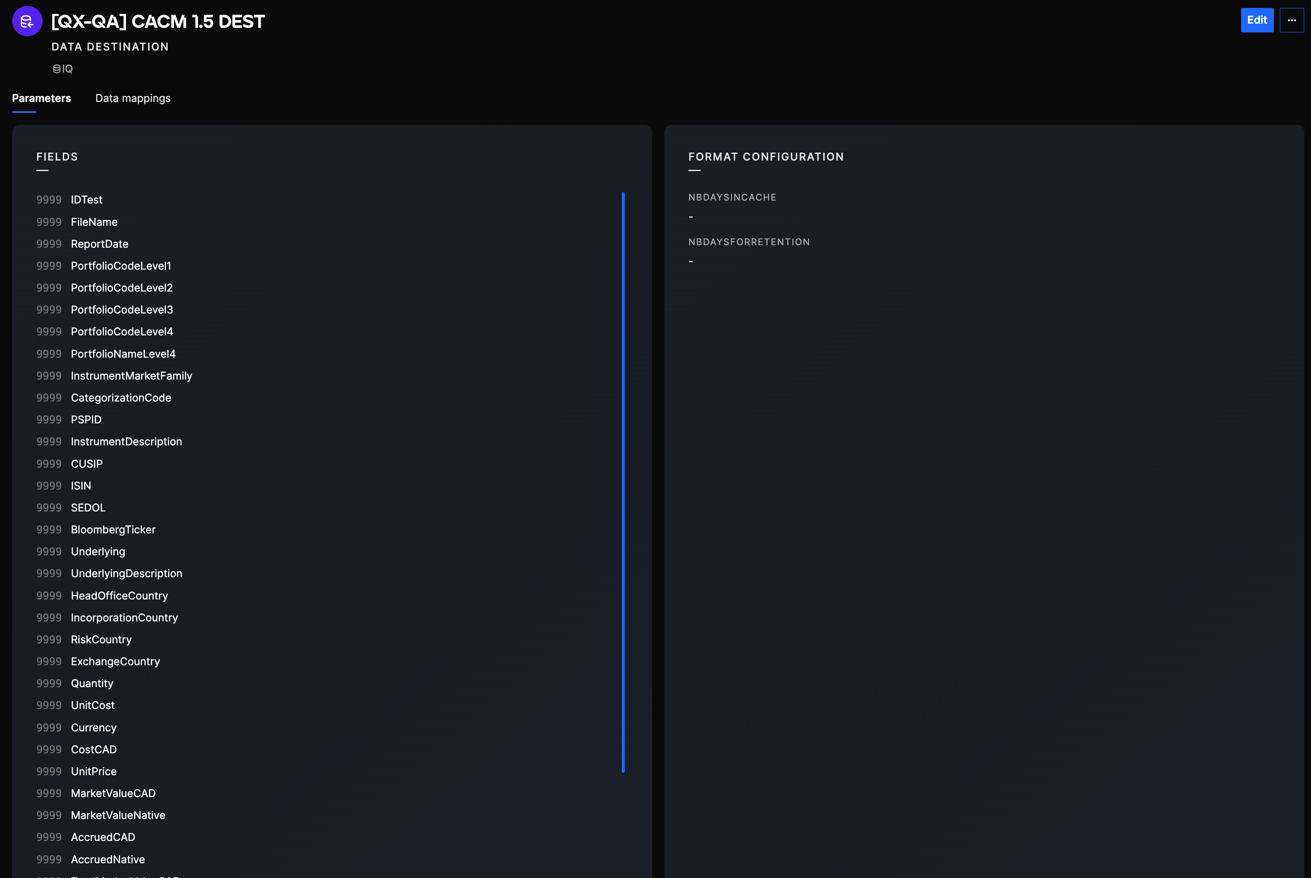This screenshot has width=1311, height=878.
Task: Click the Quantity field row
Action: (92, 683)
